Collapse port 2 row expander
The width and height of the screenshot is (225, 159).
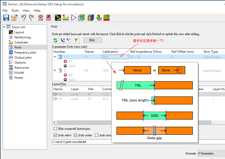point(55,70)
